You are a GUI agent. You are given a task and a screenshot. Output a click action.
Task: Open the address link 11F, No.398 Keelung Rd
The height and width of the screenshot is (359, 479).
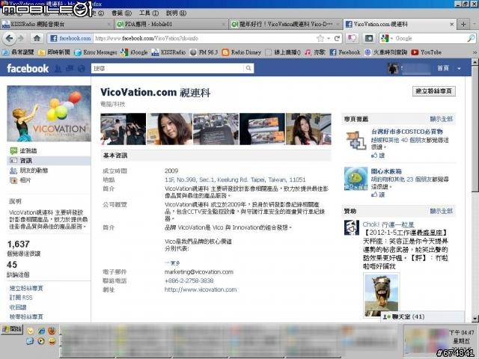click(235, 179)
